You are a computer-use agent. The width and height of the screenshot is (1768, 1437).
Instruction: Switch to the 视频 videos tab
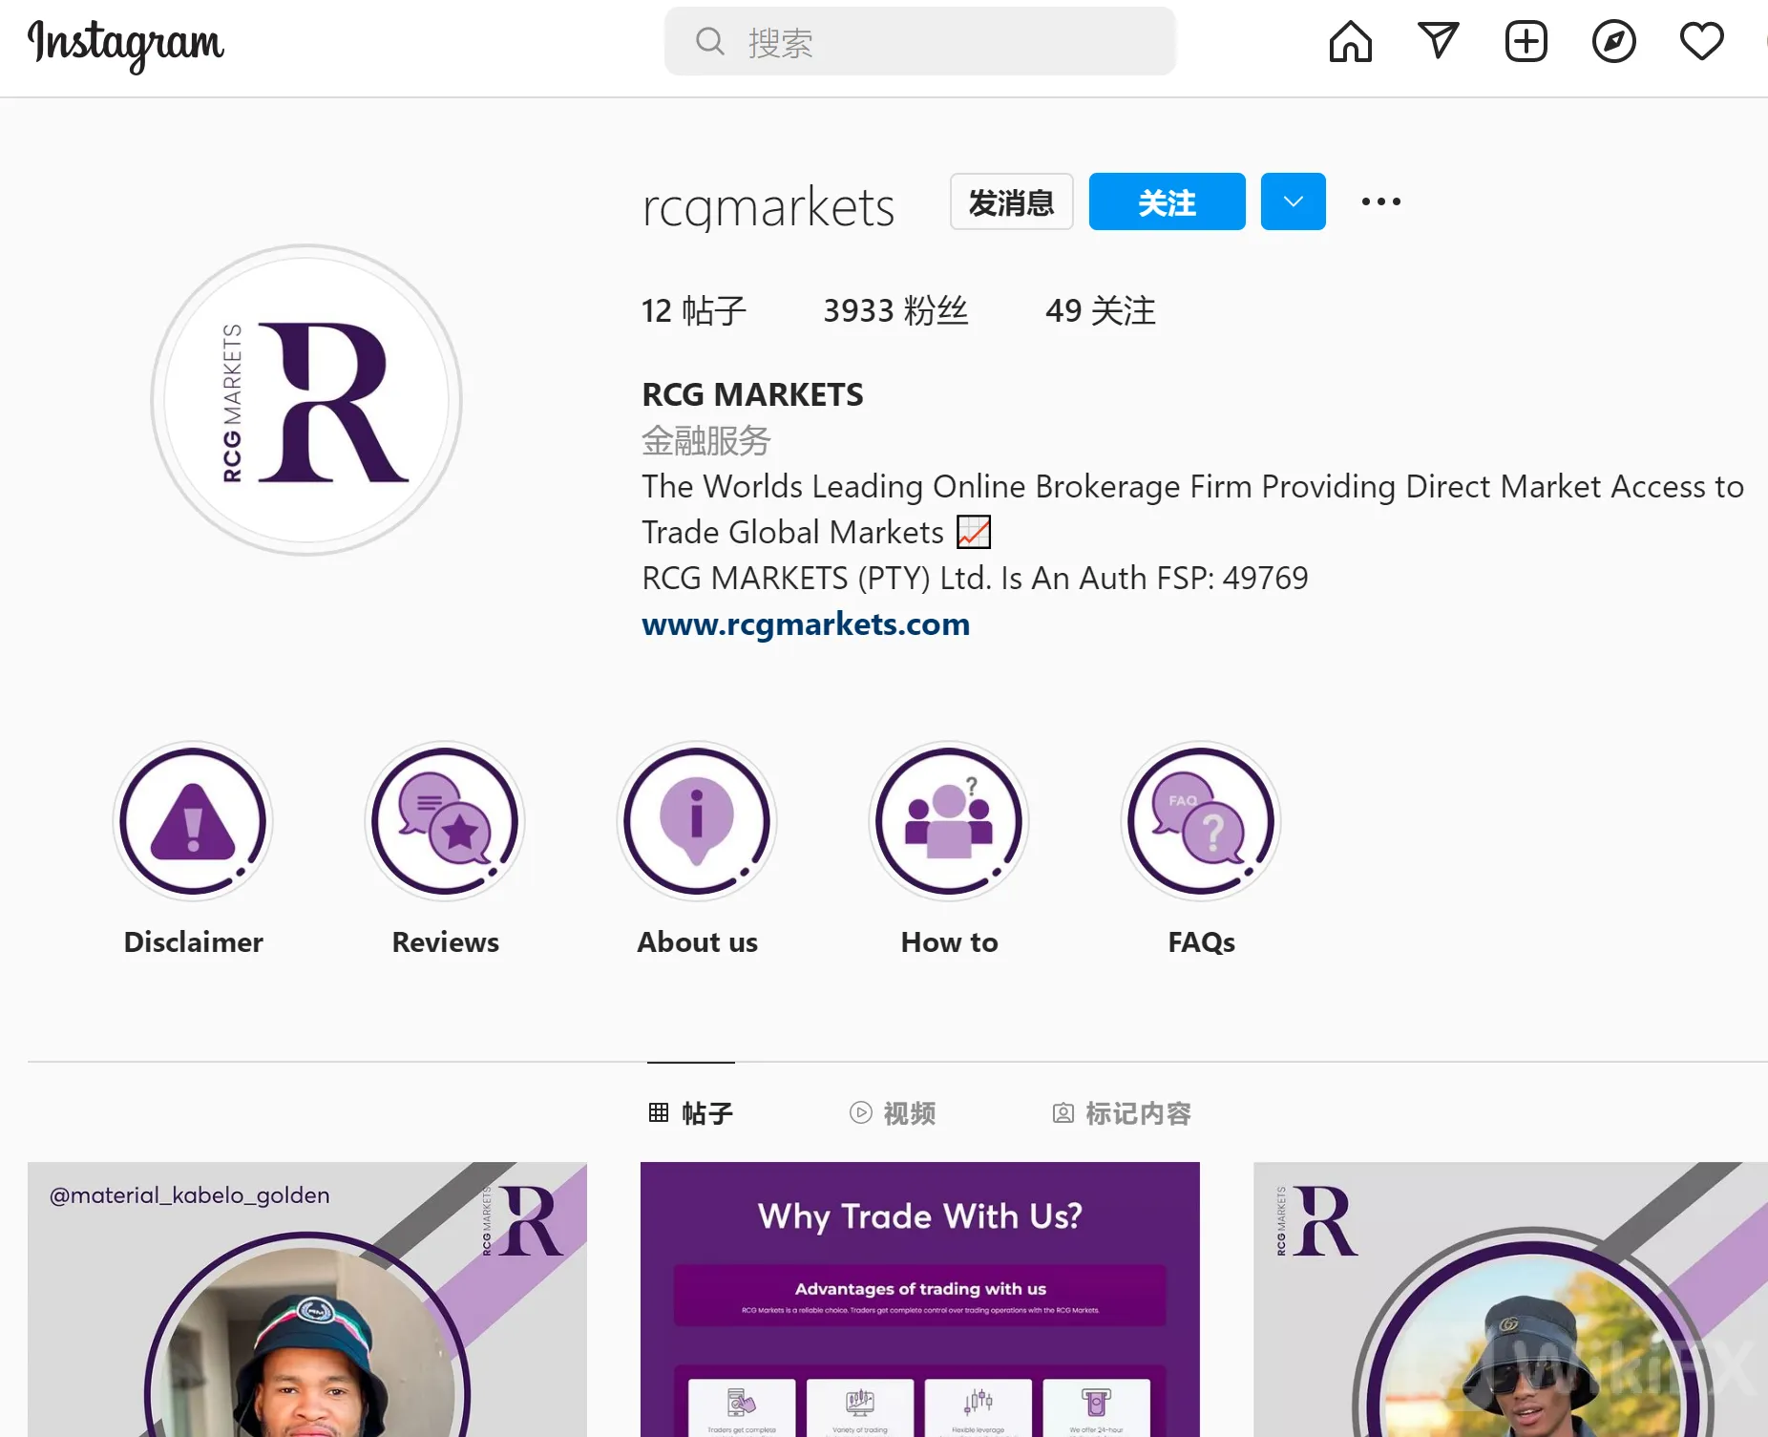point(893,1113)
